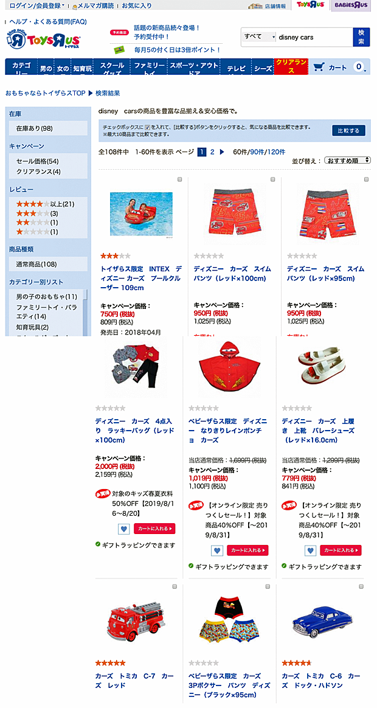
Task: Tick compare checkbox for Tomica C-7 Red
Action: pyautogui.click(x=175, y=586)
